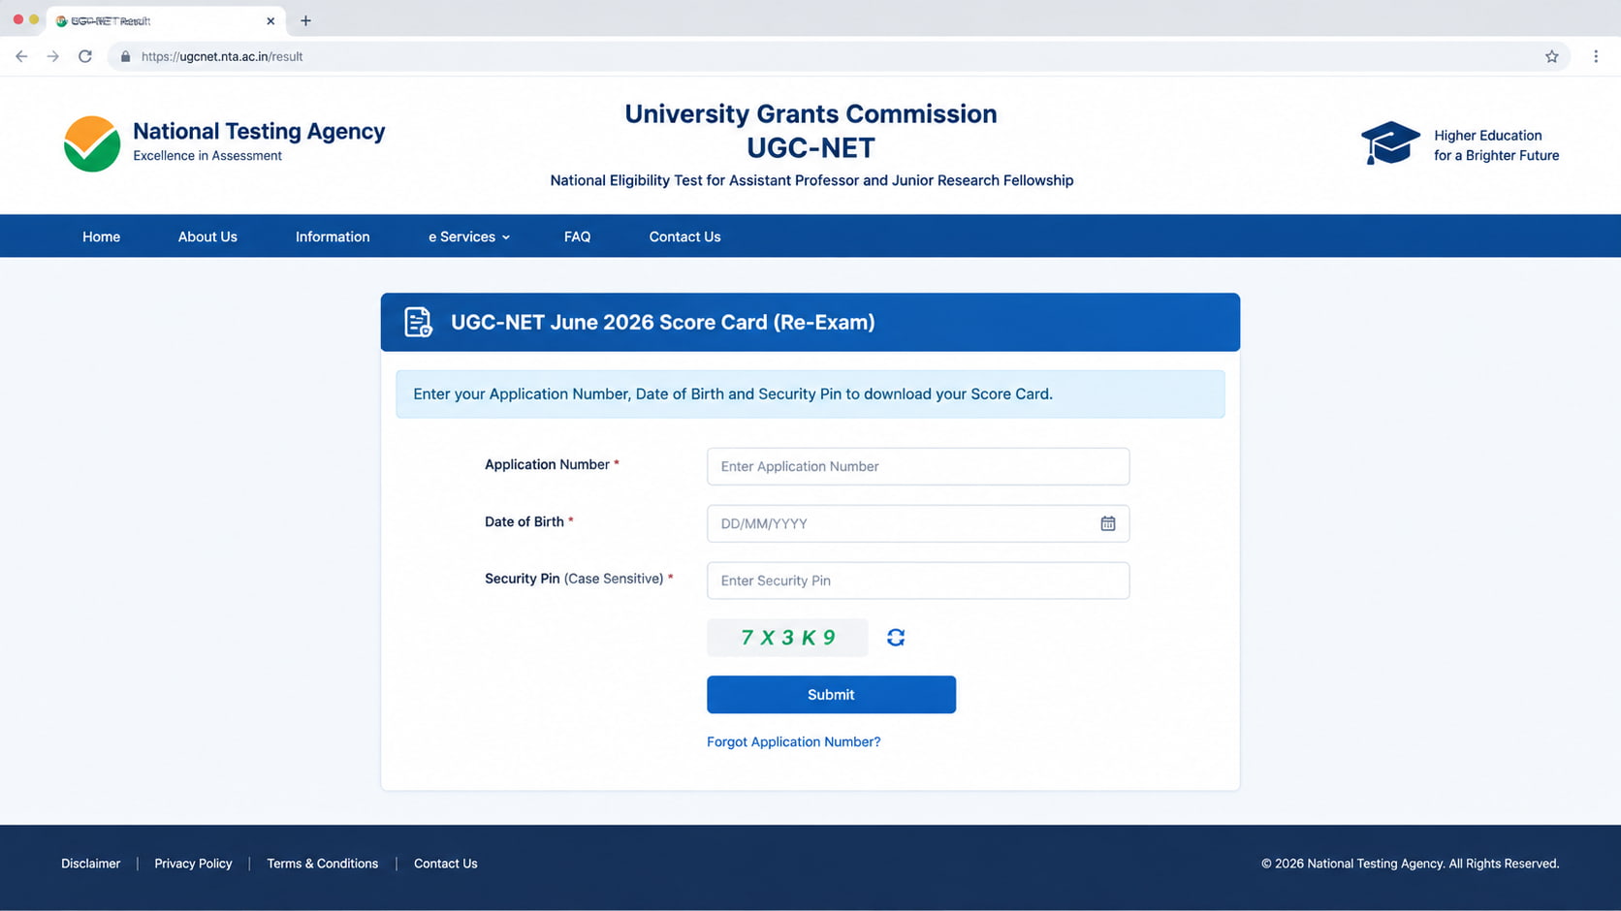The width and height of the screenshot is (1621, 911).
Task: Follow the Forgot Application Number link
Action: (x=793, y=741)
